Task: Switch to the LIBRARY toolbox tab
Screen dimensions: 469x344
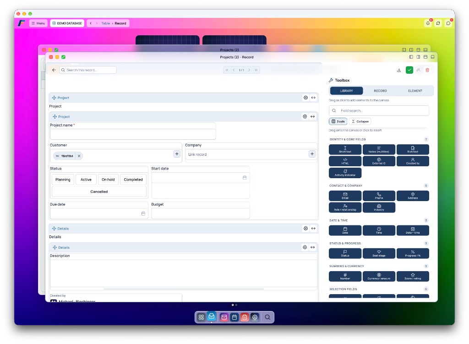Action: [346, 91]
